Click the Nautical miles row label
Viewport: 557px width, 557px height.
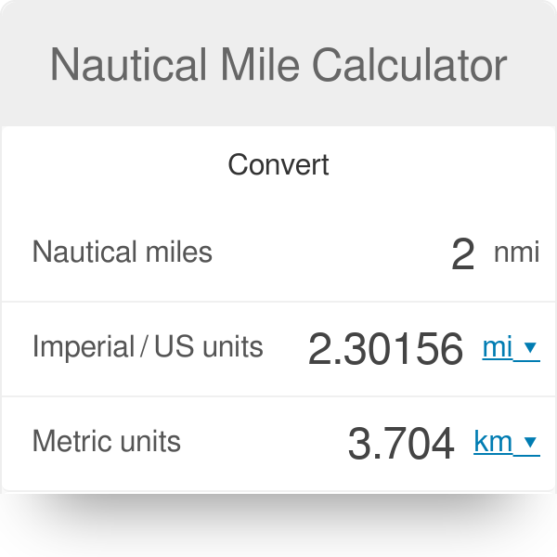pos(123,252)
